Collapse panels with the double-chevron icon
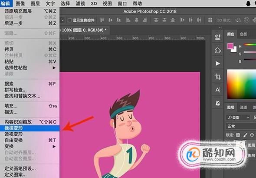This screenshot has width=256, height=178. coord(220,27)
